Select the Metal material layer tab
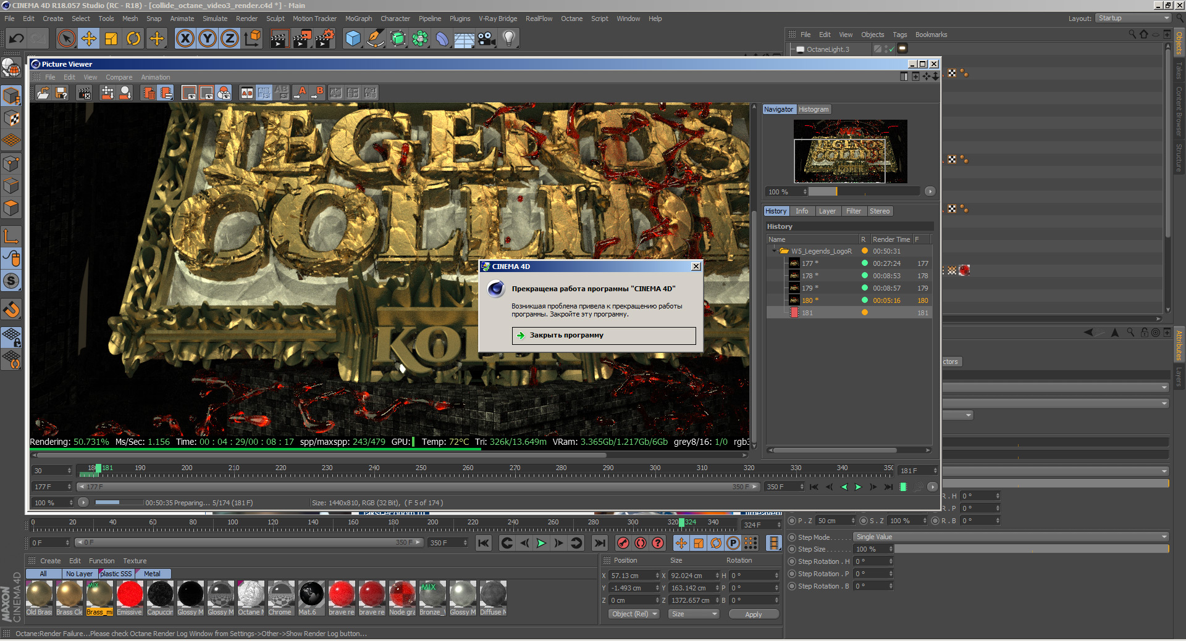The image size is (1186, 641). point(152,574)
